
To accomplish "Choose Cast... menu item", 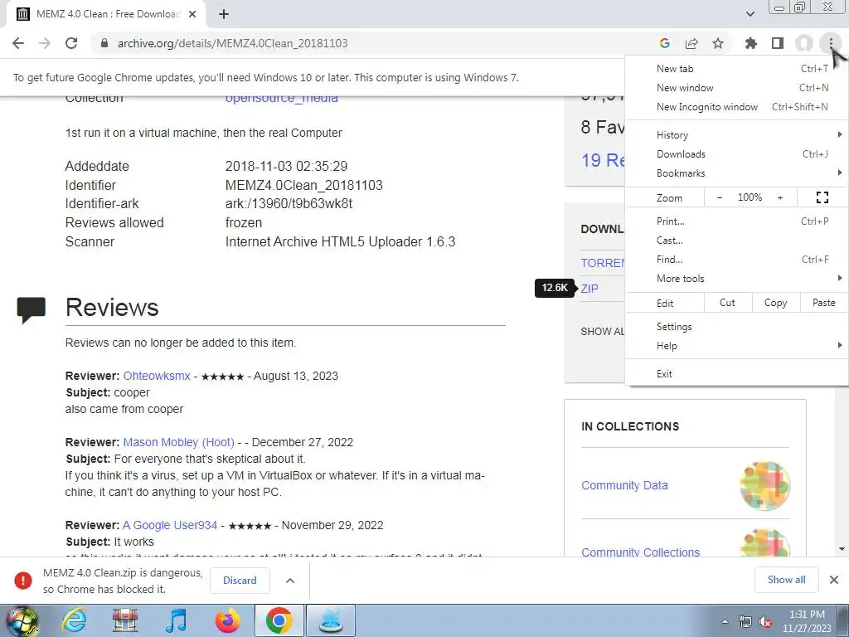I will 736,240.
